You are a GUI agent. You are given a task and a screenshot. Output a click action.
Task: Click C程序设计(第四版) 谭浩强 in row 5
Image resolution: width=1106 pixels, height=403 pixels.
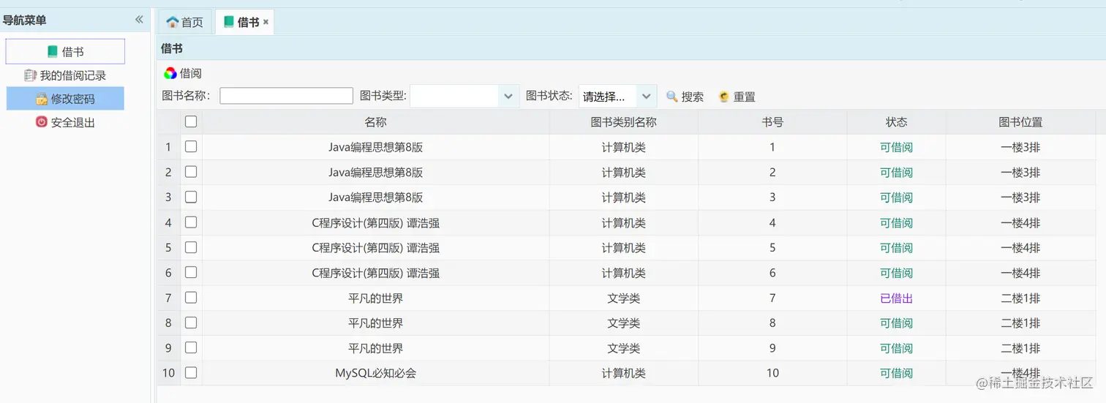376,248
